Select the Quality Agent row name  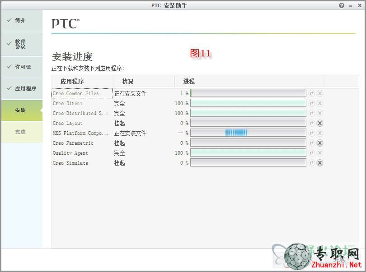70,153
